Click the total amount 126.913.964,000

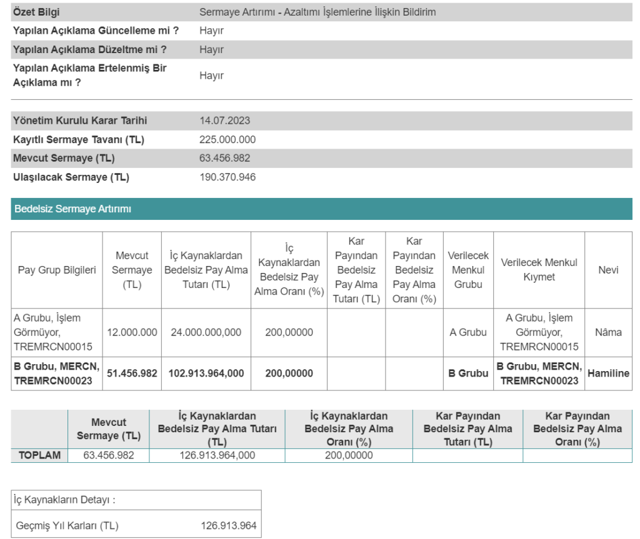217,455
